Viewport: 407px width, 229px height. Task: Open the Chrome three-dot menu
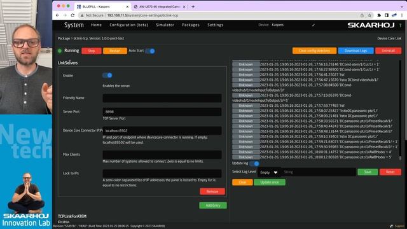click(402, 15)
